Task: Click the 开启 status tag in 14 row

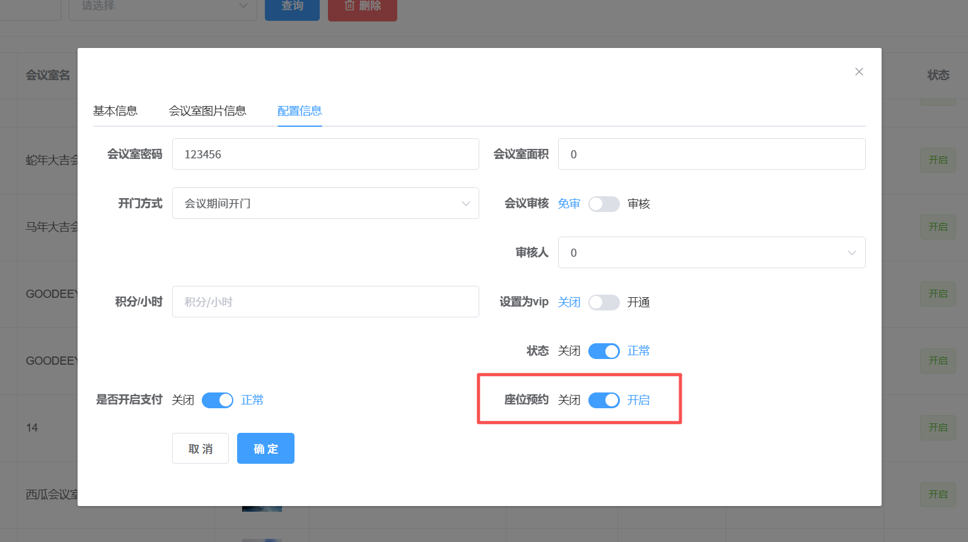Action: [x=938, y=428]
